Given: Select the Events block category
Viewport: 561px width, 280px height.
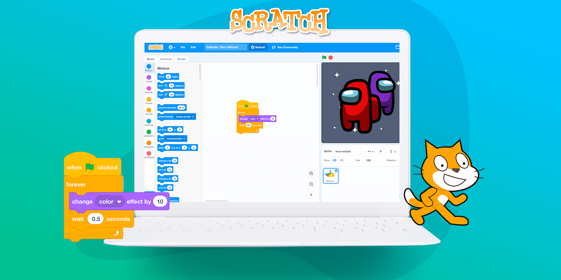Looking at the screenshot, I should click(x=149, y=101).
